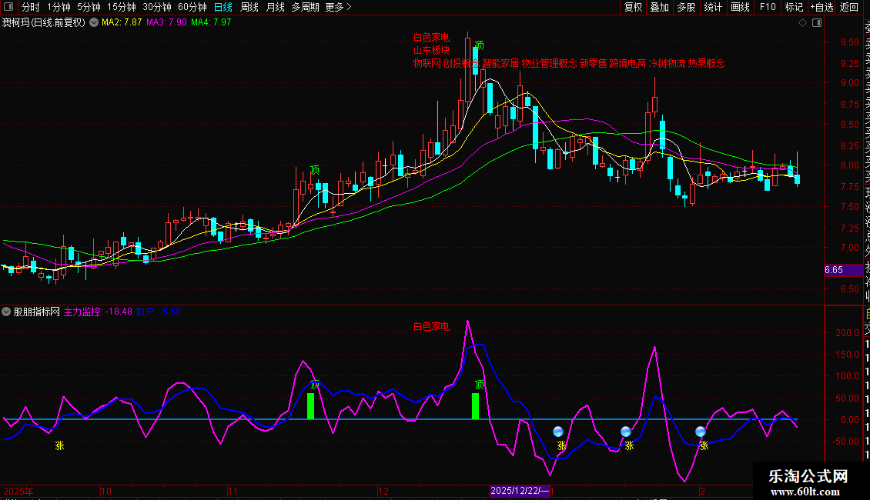The height and width of the screenshot is (500, 870).
Task: Click the 白色家电 sector label in main chart
Action: (x=431, y=37)
